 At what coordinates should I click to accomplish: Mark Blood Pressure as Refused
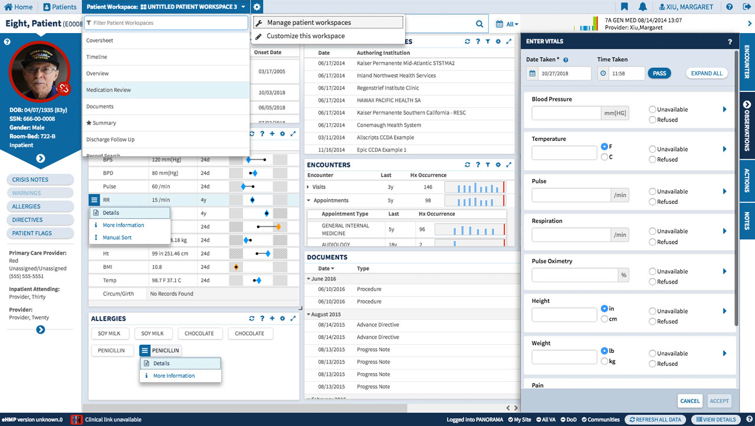point(653,120)
